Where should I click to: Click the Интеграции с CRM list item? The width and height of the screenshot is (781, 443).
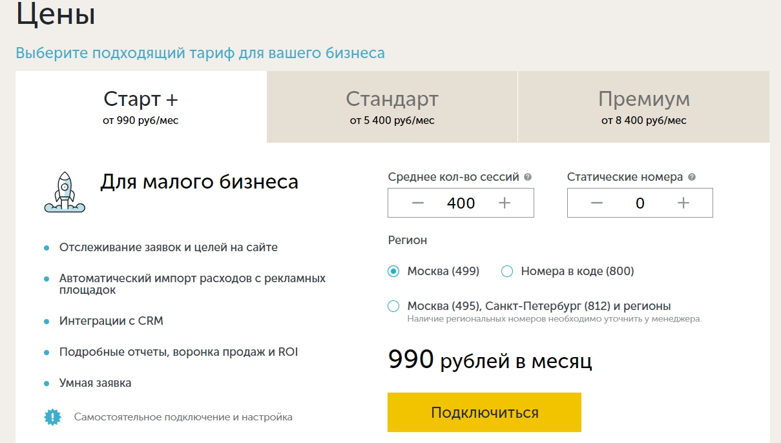coord(111,321)
